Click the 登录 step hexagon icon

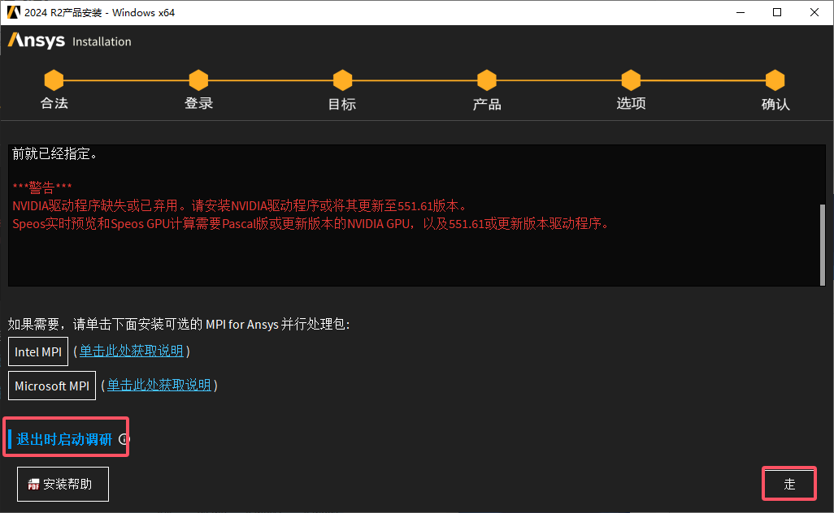click(x=198, y=79)
